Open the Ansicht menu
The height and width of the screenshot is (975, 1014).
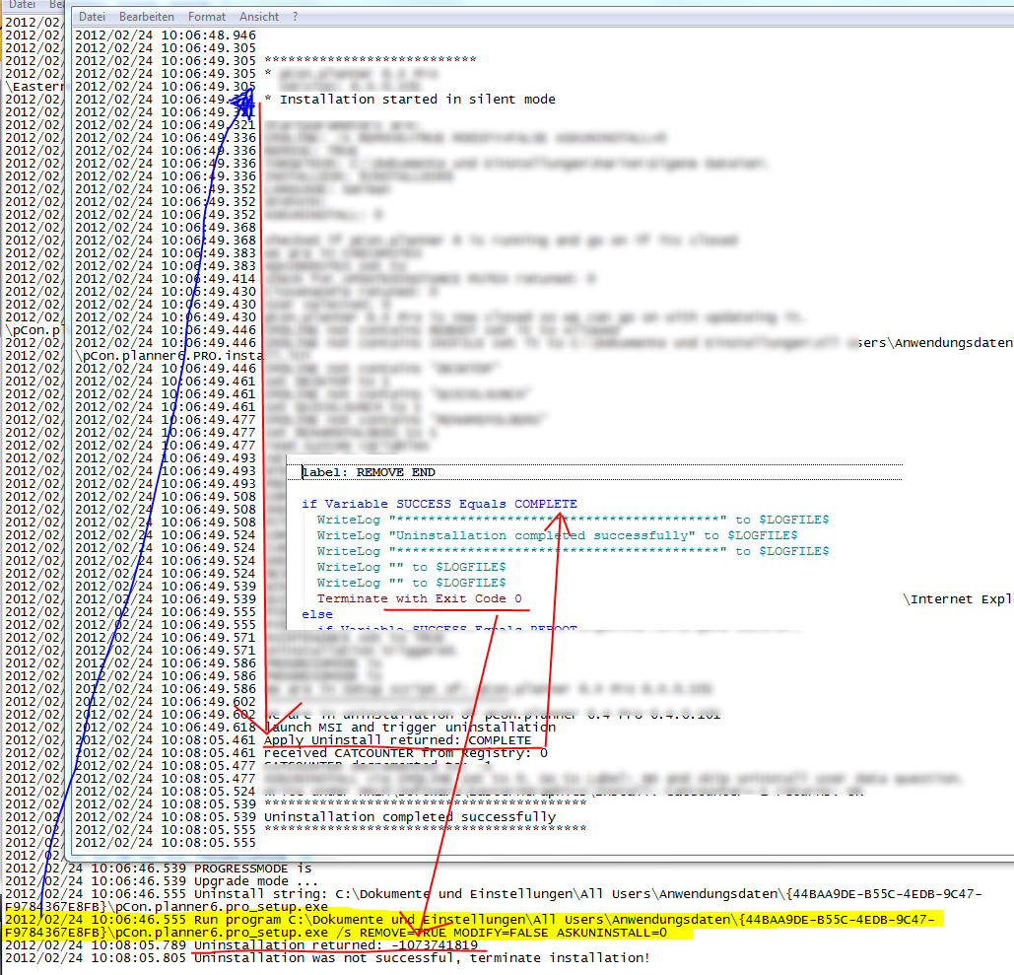258,16
